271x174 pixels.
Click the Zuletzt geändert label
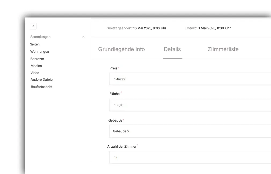119,28
